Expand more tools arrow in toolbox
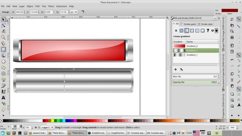The image size is (242, 136). coord(3,115)
